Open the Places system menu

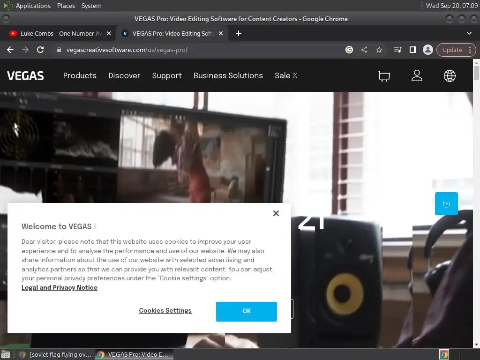(x=66, y=6)
